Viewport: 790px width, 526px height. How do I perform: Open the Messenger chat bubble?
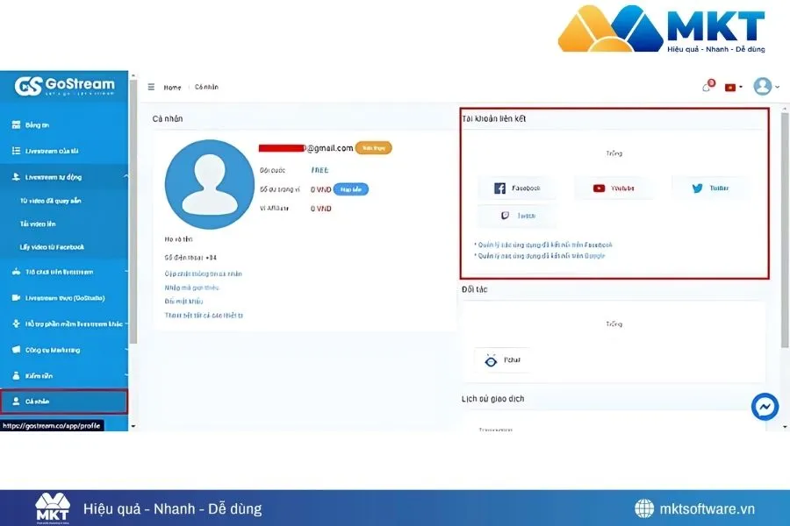click(x=765, y=406)
